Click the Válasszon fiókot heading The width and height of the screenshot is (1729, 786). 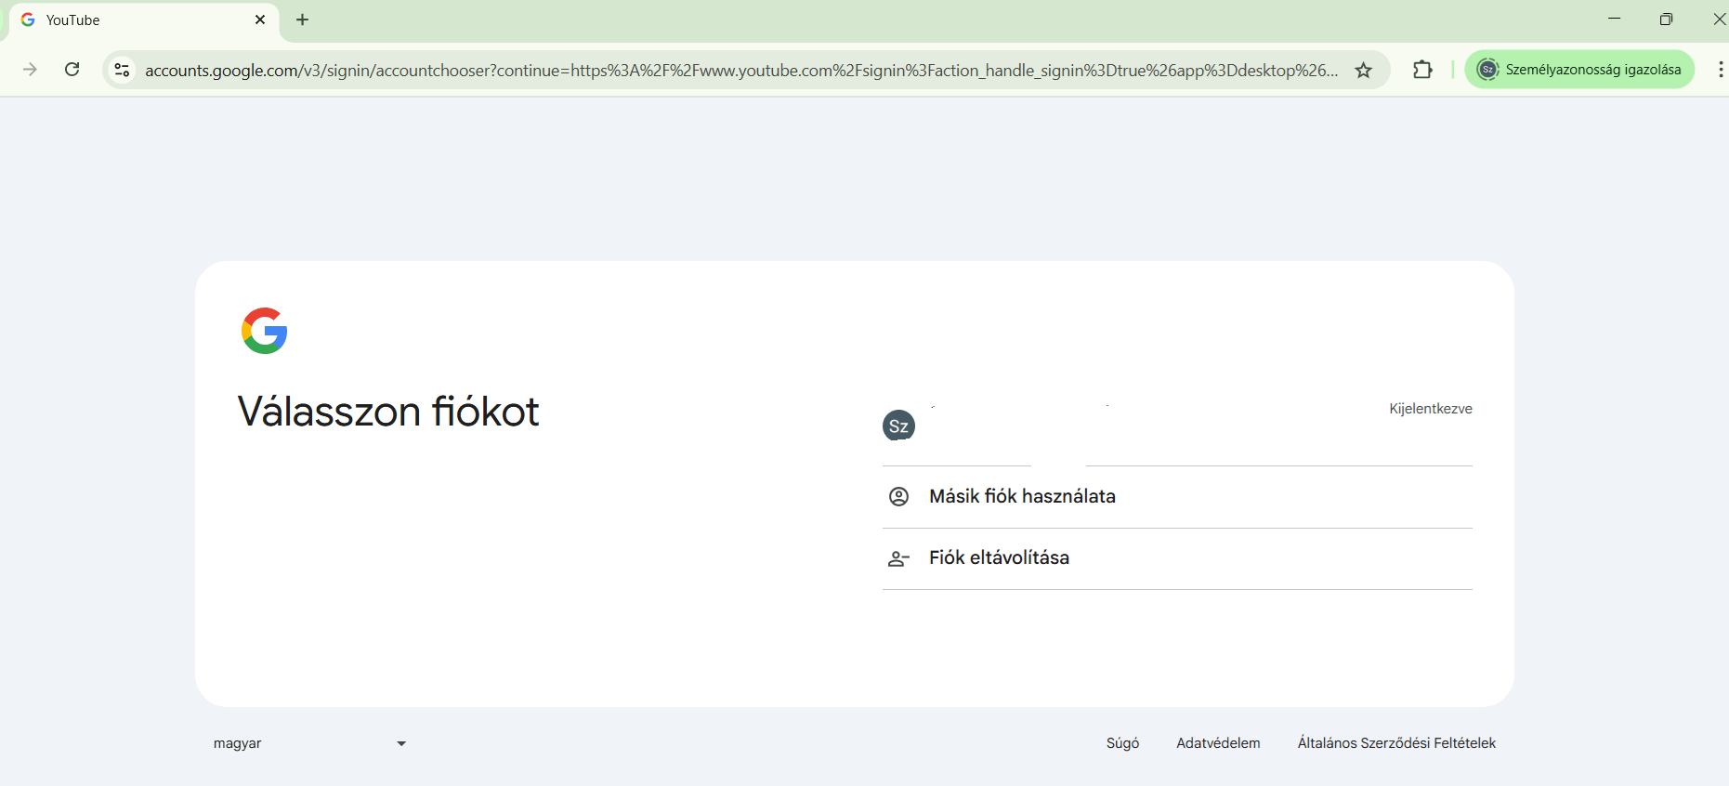(x=388, y=412)
